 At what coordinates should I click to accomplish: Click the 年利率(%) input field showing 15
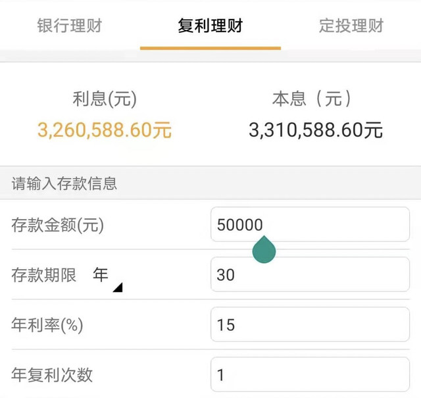310,324
